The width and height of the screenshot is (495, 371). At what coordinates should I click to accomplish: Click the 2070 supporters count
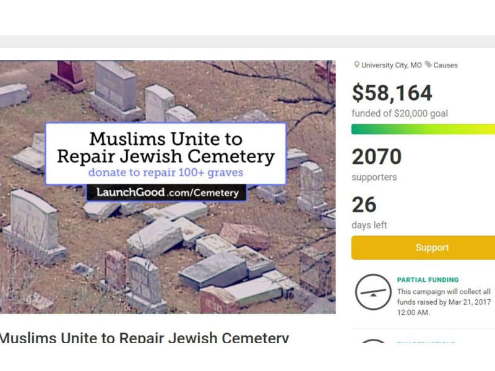(x=377, y=157)
